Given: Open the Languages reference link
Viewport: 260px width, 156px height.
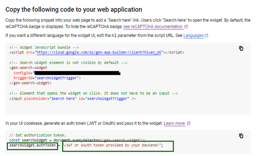Looking at the screenshot, I should (193, 35).
